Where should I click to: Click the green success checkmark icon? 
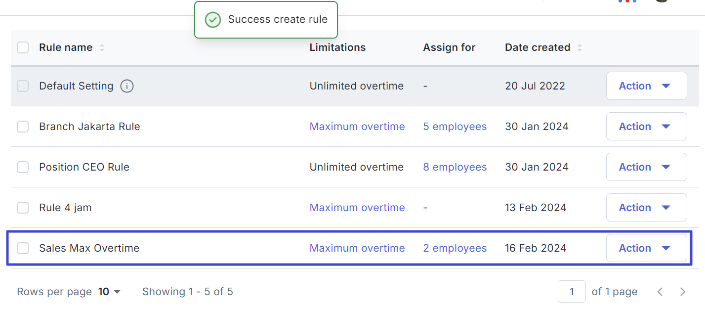coord(212,20)
